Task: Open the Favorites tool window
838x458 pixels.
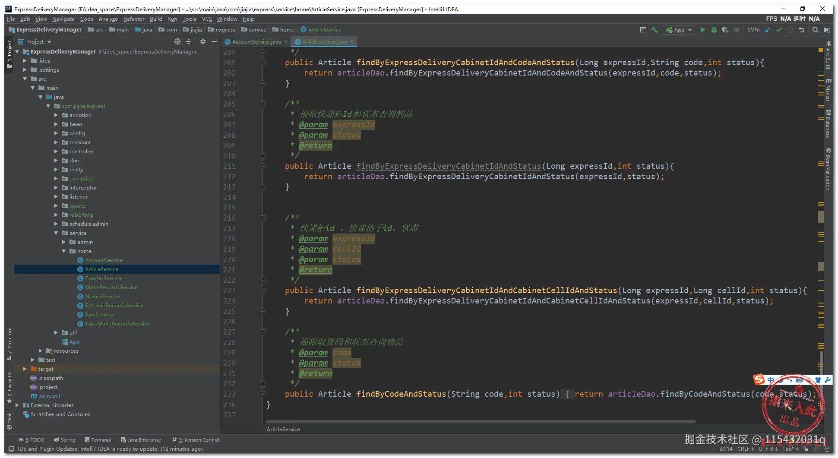Action: point(9,387)
